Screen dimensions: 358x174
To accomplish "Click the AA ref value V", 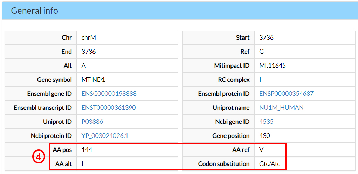I will tap(261, 150).
